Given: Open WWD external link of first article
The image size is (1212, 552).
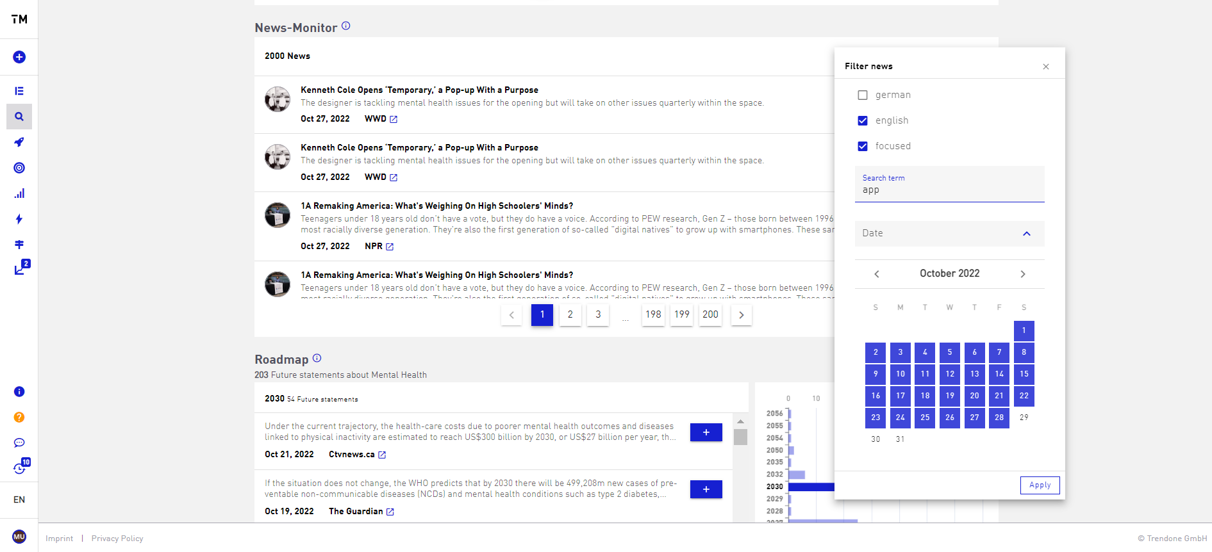Looking at the screenshot, I should click(394, 119).
